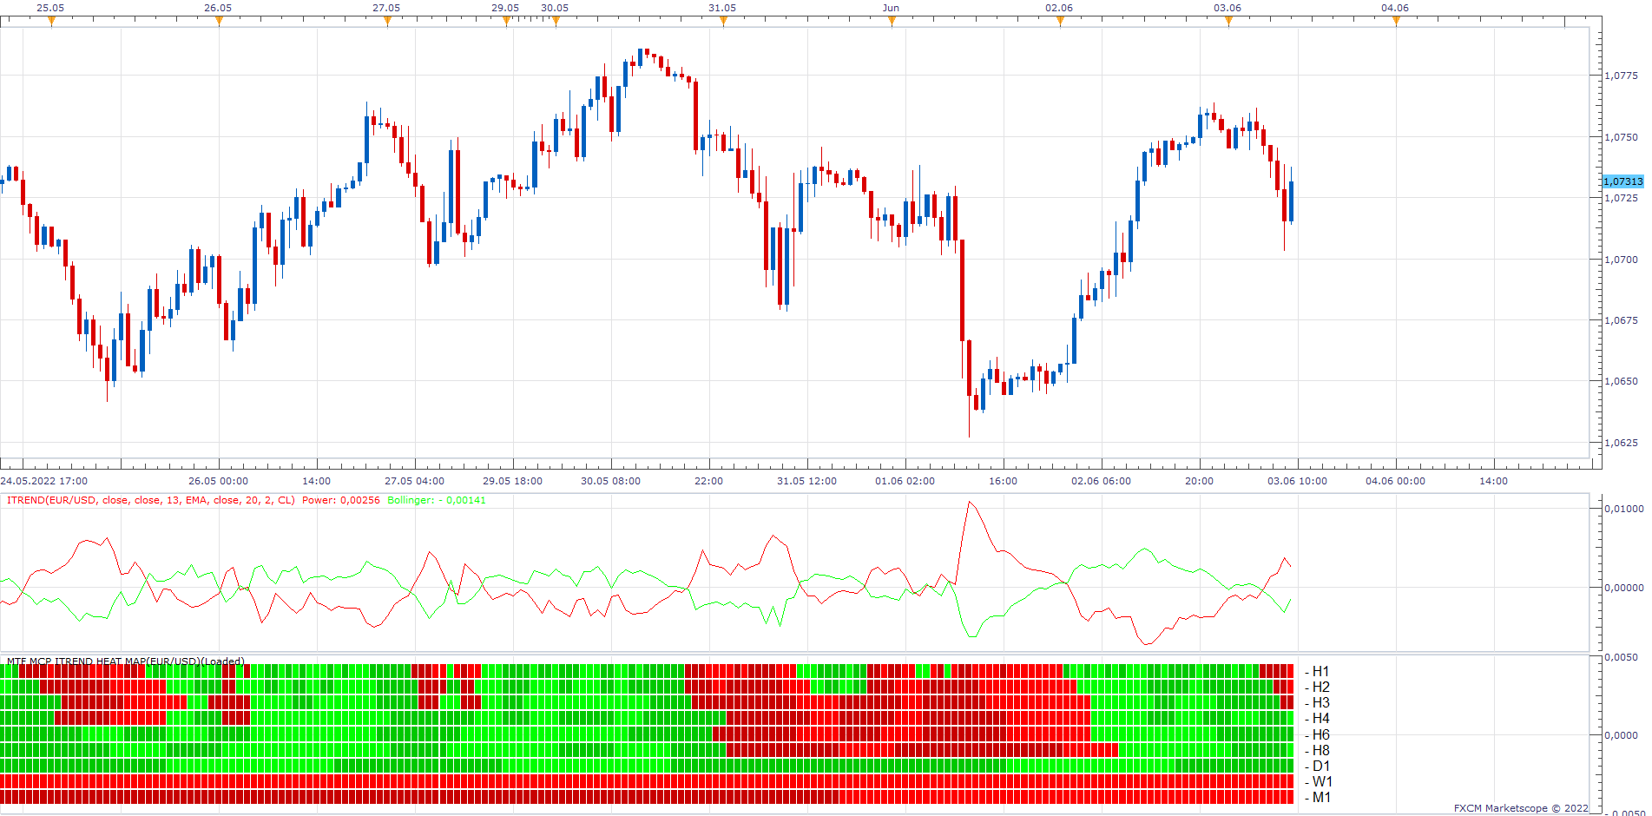Click the current price tag 1,07313
The height and width of the screenshot is (816, 1652).
tap(1622, 181)
